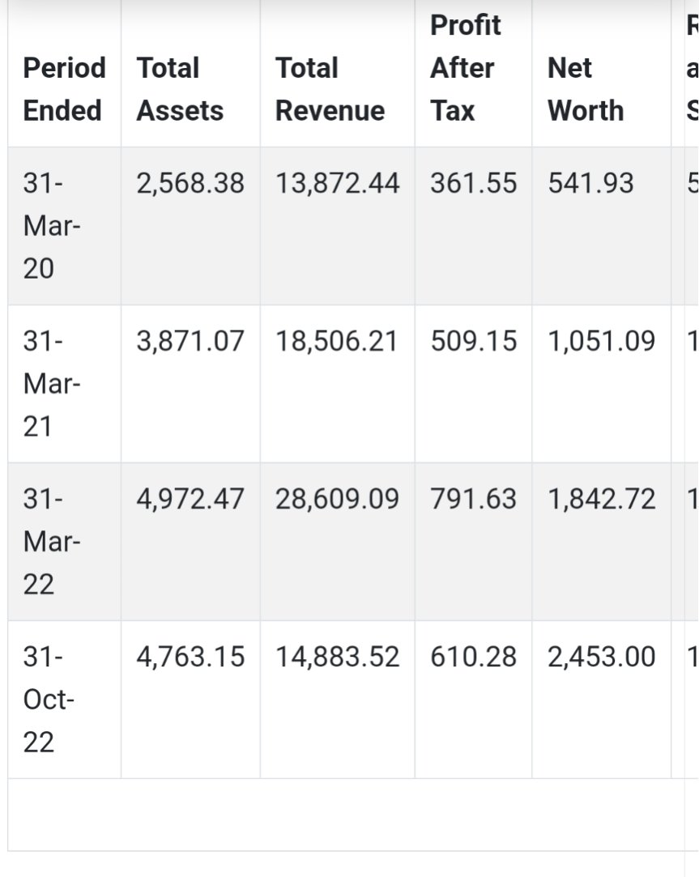The height and width of the screenshot is (877, 699).
Task: Click total revenue value 18,506.21
Action: 336,341
